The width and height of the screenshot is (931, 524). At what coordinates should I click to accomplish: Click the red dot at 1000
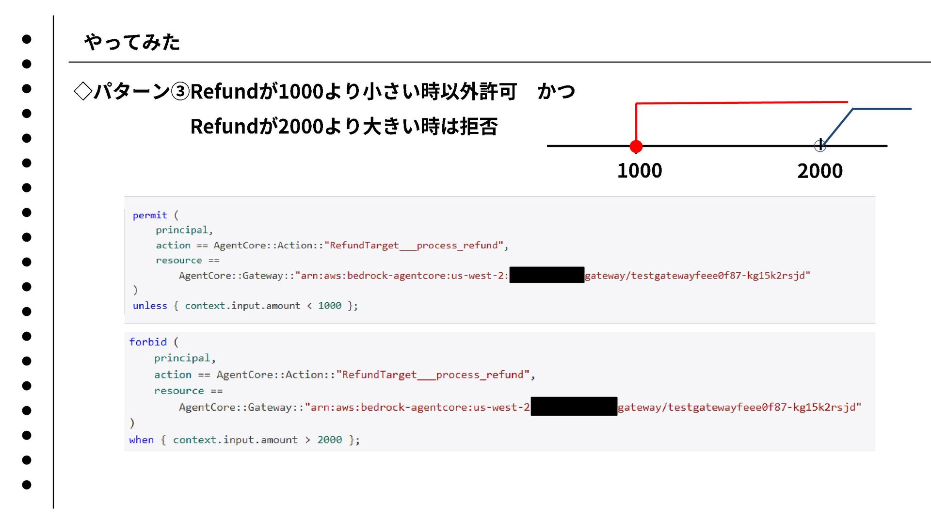(636, 146)
